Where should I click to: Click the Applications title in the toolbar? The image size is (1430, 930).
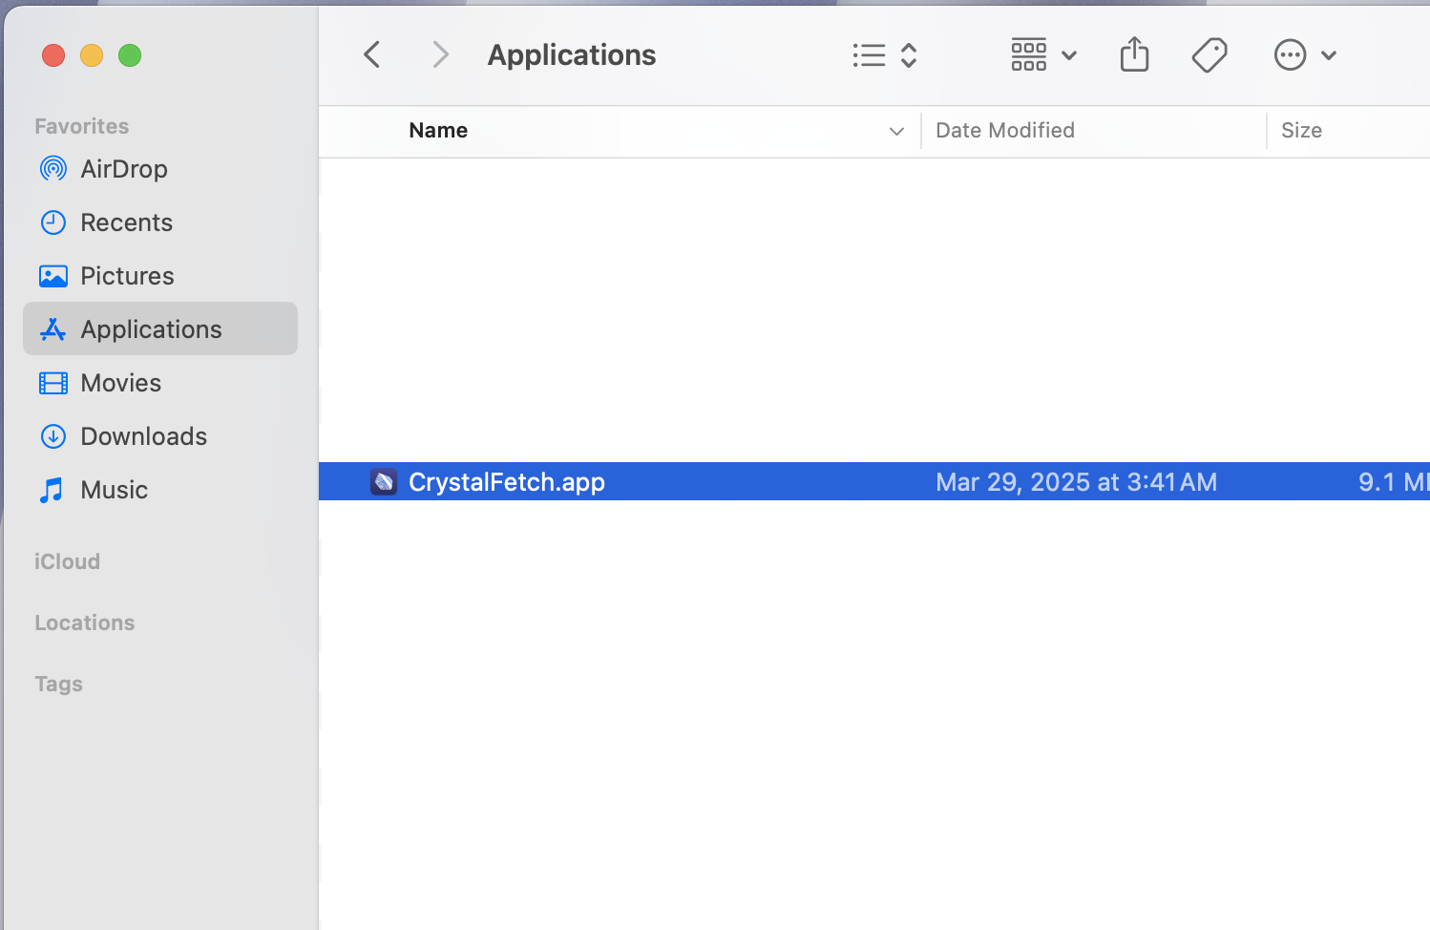click(571, 54)
